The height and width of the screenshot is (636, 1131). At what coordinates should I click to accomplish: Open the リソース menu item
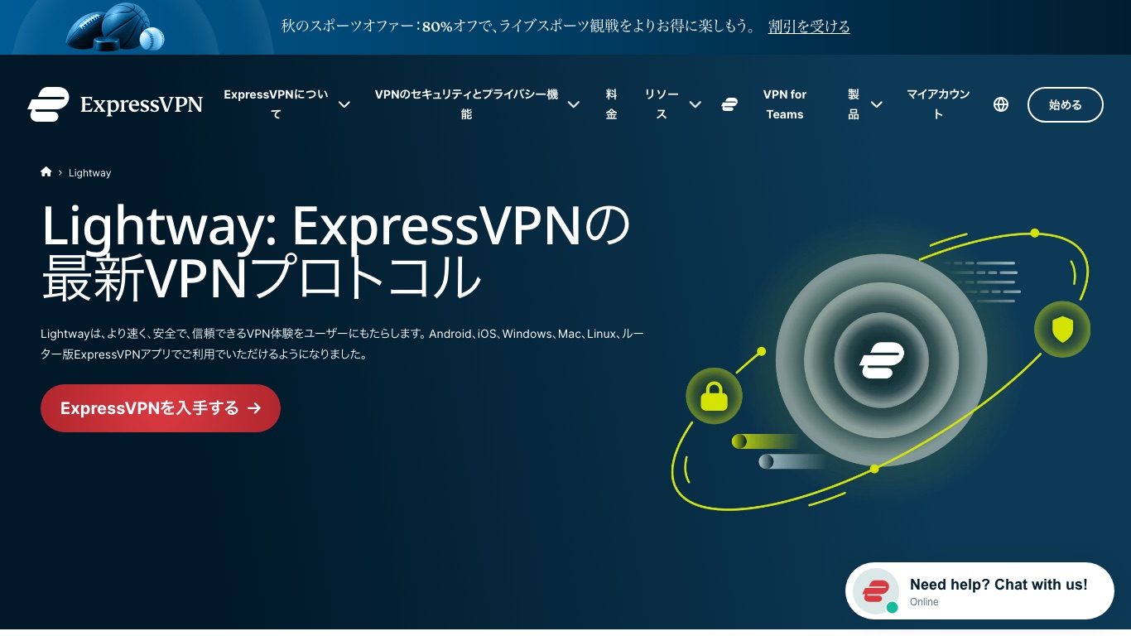pyautogui.click(x=662, y=104)
